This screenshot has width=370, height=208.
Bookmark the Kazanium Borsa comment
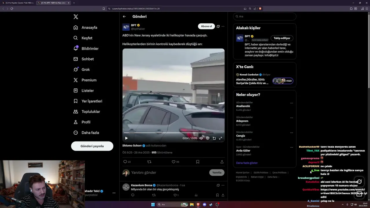coord(217,195)
